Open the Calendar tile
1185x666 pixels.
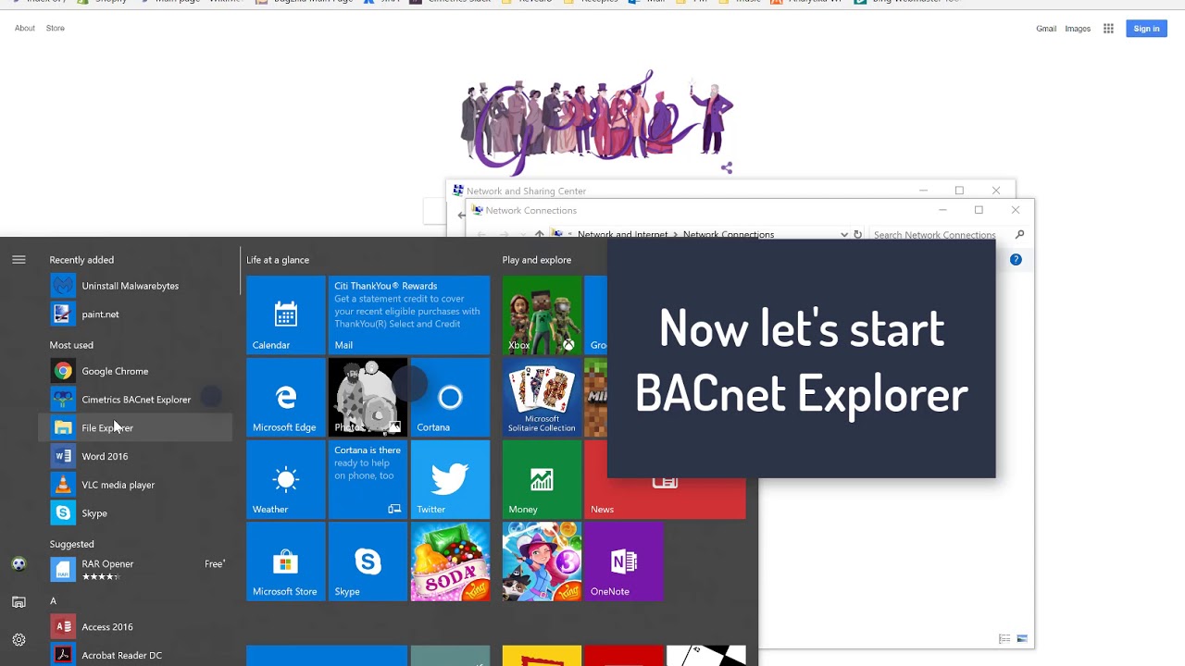(x=286, y=315)
